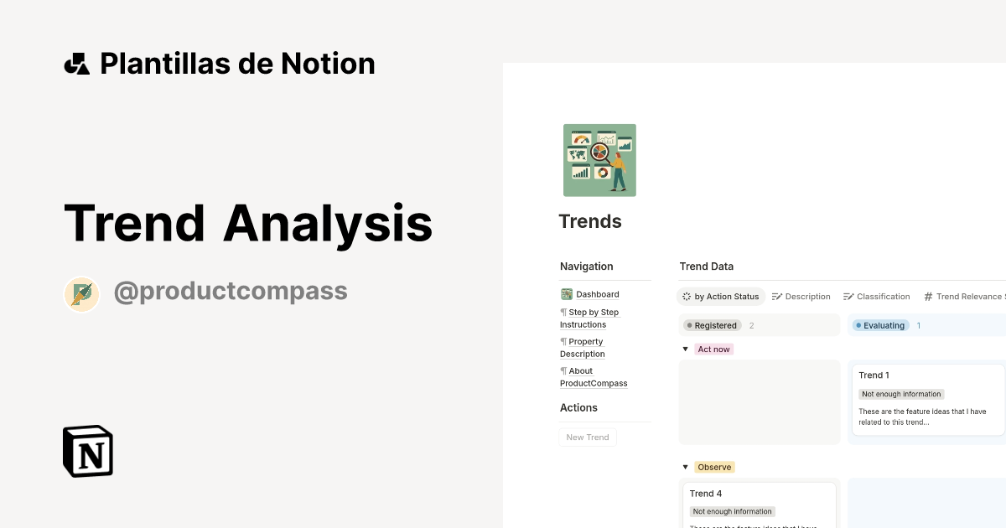Viewport: 1006px width, 528px height.
Task: Collapse the Observe group triangle
Action: tap(685, 467)
